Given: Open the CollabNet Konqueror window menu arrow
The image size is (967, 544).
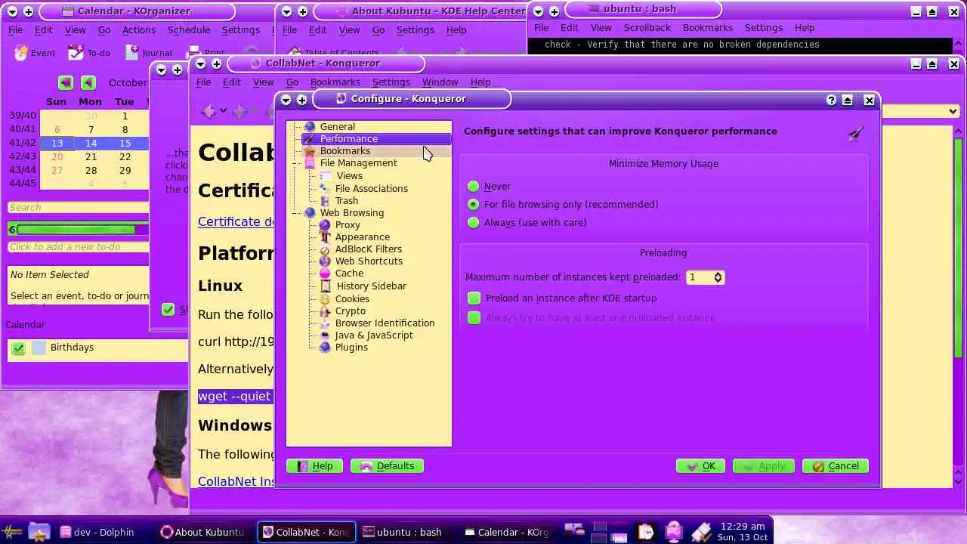Looking at the screenshot, I should coord(200,64).
